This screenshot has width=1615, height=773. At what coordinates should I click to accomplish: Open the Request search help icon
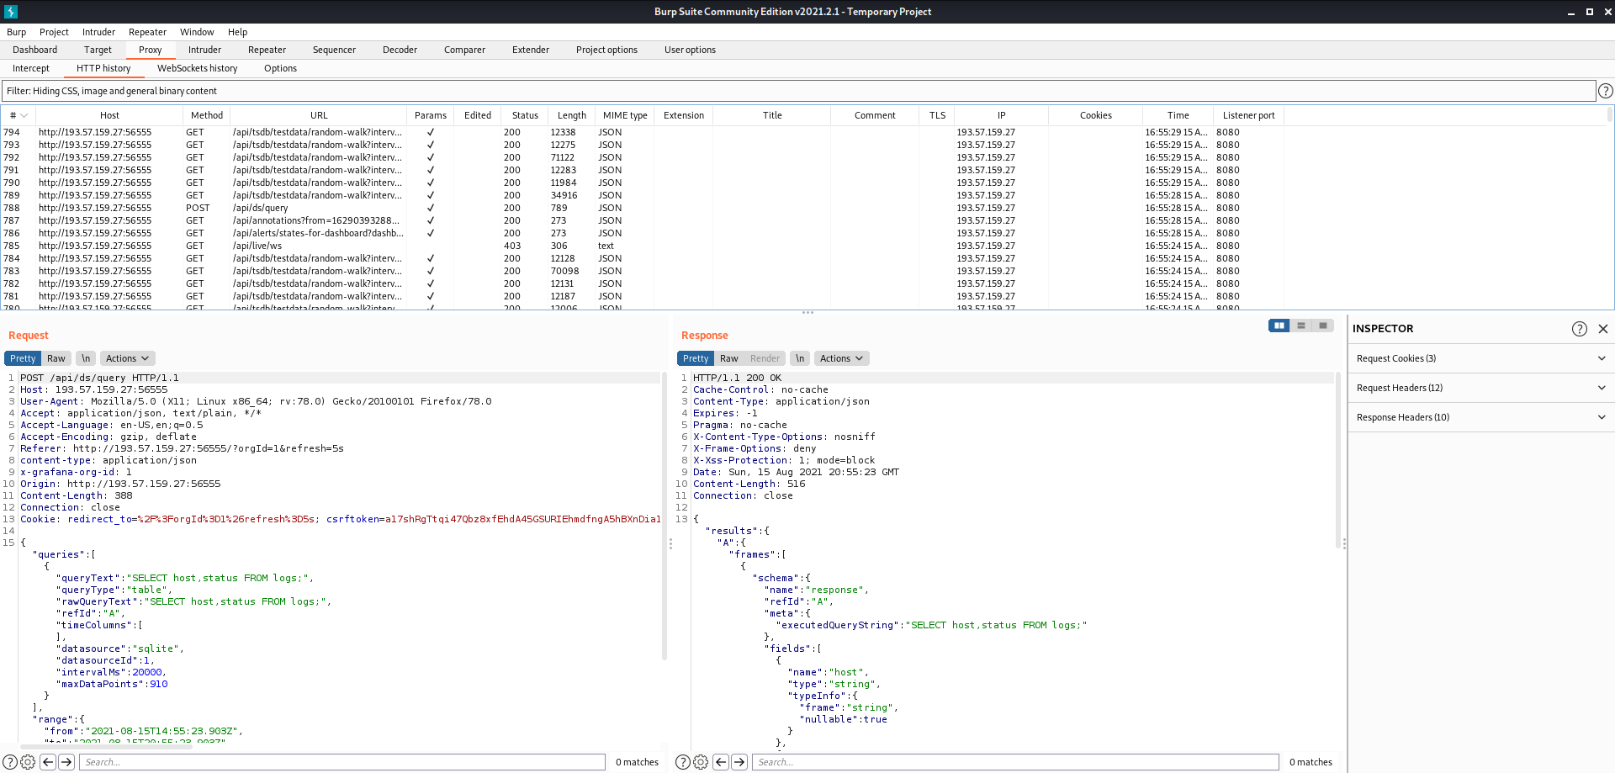pos(10,762)
